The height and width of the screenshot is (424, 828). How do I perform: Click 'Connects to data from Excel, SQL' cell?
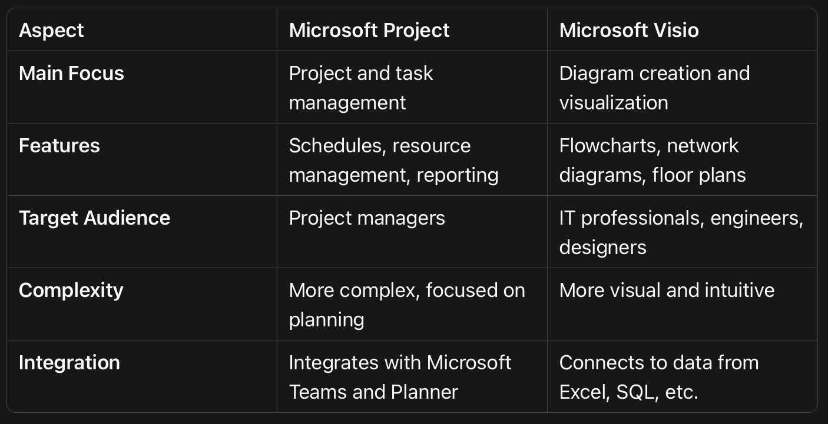point(658,377)
